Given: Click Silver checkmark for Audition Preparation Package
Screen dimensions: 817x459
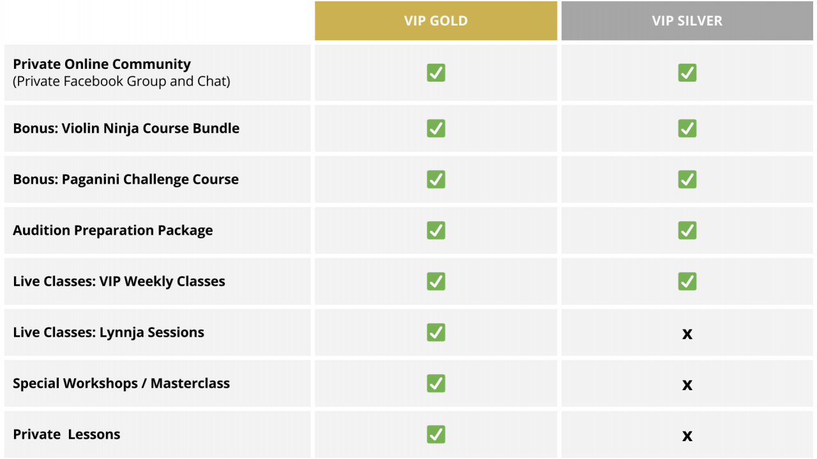Looking at the screenshot, I should 687,230.
